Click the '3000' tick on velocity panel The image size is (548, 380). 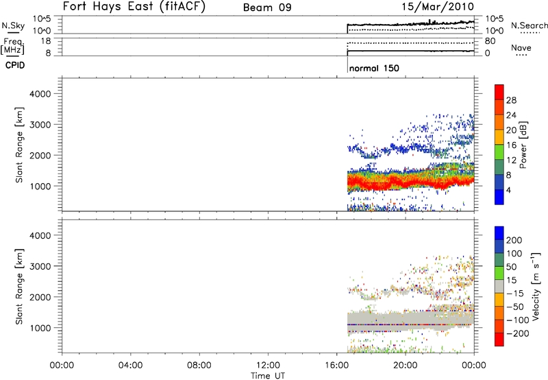(x=40, y=266)
